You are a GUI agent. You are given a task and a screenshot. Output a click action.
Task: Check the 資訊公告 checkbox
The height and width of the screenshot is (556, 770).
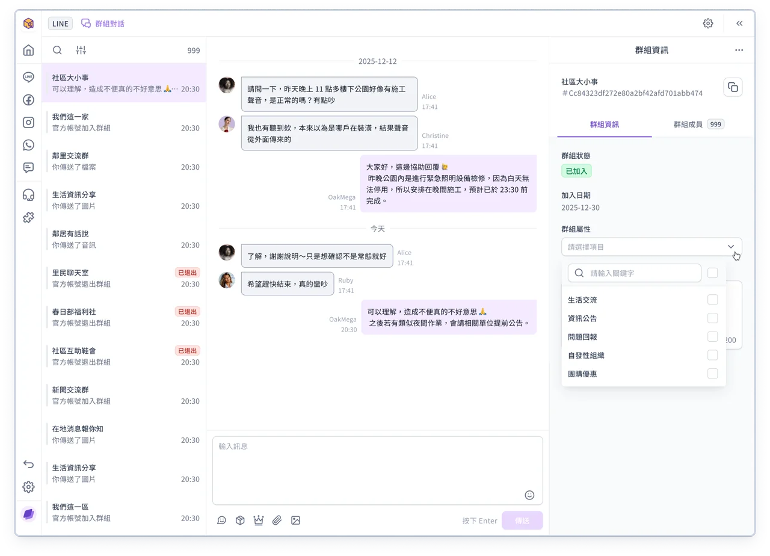click(x=713, y=318)
